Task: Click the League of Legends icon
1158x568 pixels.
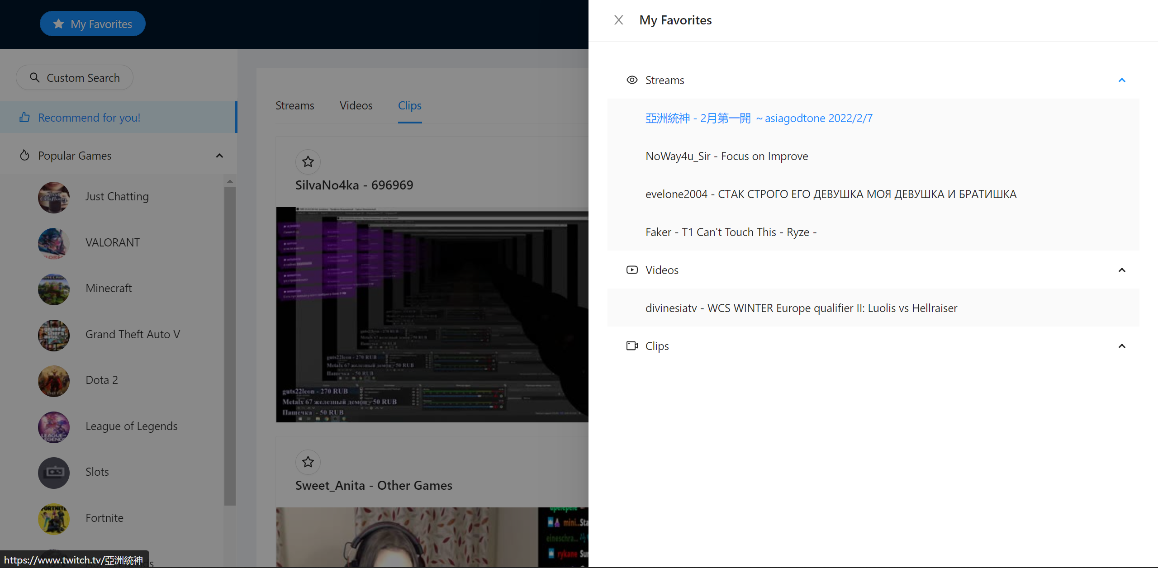Action: 54,427
